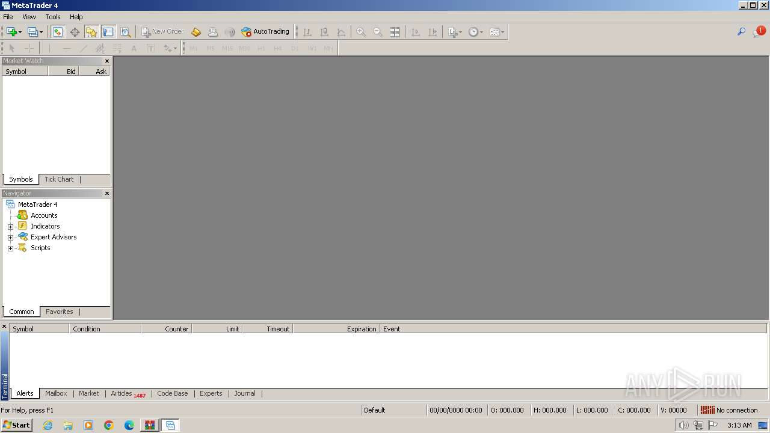
Task: Select the Line Chart icon
Action: click(x=341, y=32)
